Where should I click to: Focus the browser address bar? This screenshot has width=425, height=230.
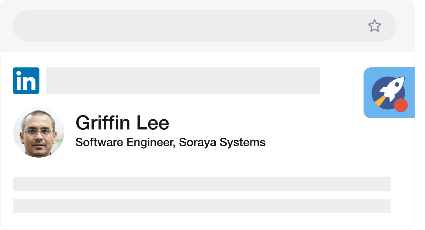pos(187,26)
